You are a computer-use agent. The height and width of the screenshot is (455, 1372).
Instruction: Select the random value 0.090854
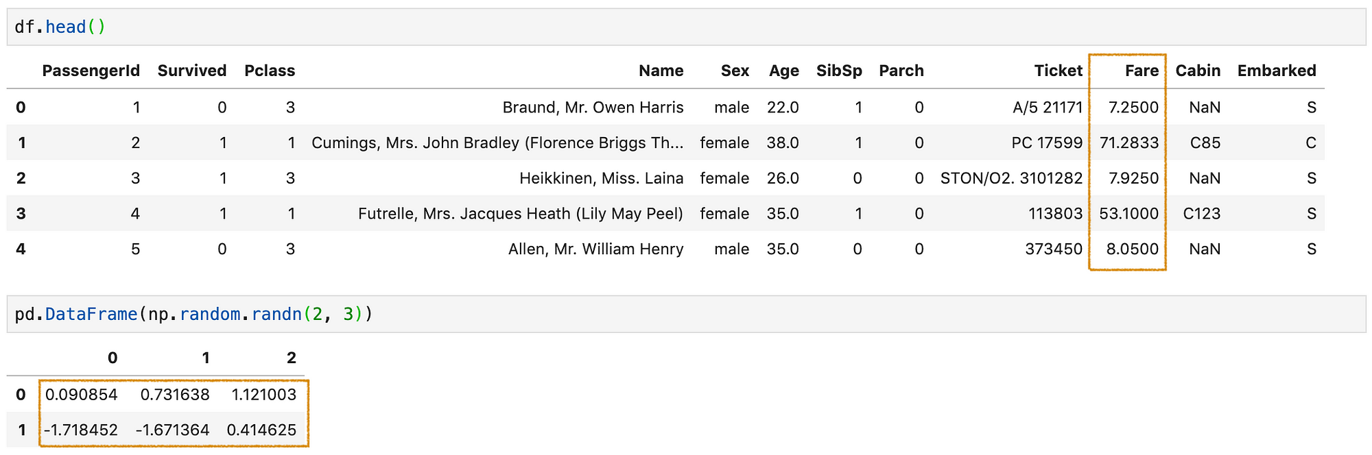tap(82, 395)
